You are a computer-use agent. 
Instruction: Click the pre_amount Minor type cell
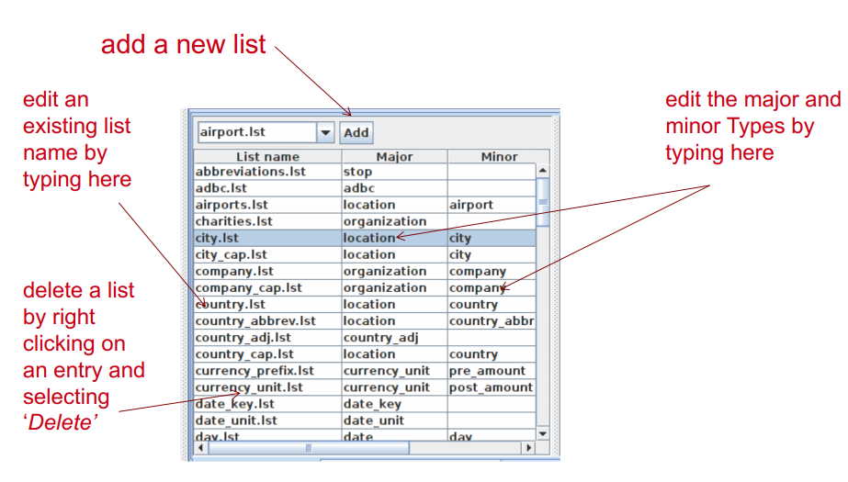point(487,371)
